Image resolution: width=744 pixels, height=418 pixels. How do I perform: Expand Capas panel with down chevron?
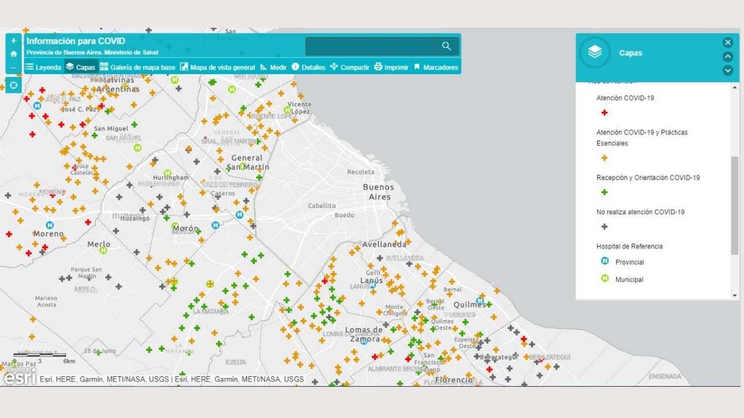pyautogui.click(x=727, y=70)
